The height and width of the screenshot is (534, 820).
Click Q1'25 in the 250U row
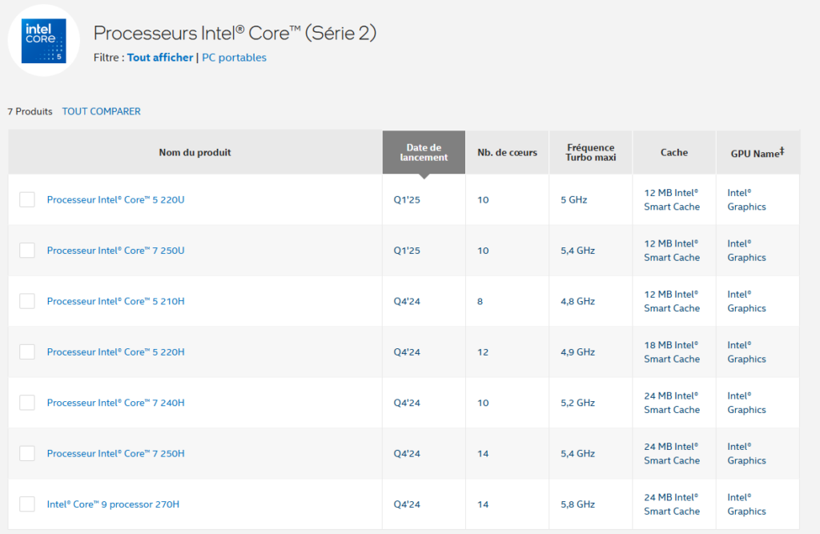tap(407, 251)
